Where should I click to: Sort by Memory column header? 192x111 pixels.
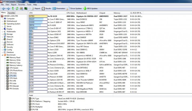tap(121, 13)
